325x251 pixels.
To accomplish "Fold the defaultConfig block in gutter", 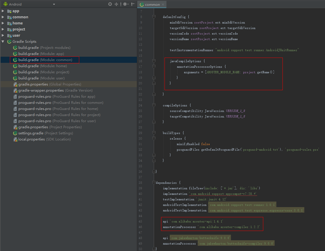I will click(154, 17).
